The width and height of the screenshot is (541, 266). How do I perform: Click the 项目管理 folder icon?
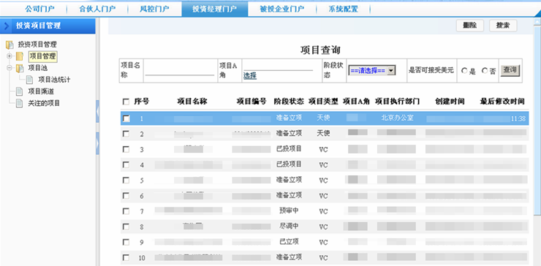[20, 56]
